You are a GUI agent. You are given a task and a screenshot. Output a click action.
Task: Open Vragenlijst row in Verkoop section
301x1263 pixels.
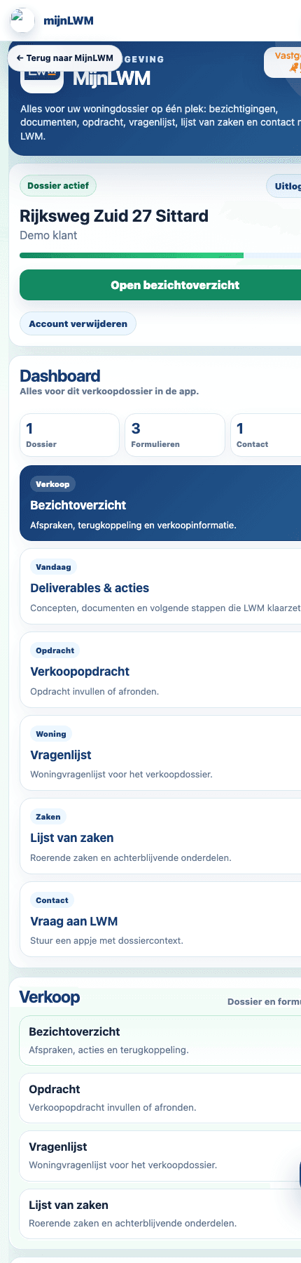tap(160, 1156)
